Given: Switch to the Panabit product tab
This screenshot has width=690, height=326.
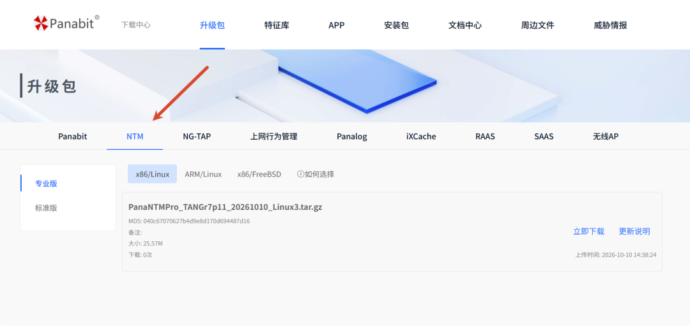Looking at the screenshot, I should coord(73,137).
